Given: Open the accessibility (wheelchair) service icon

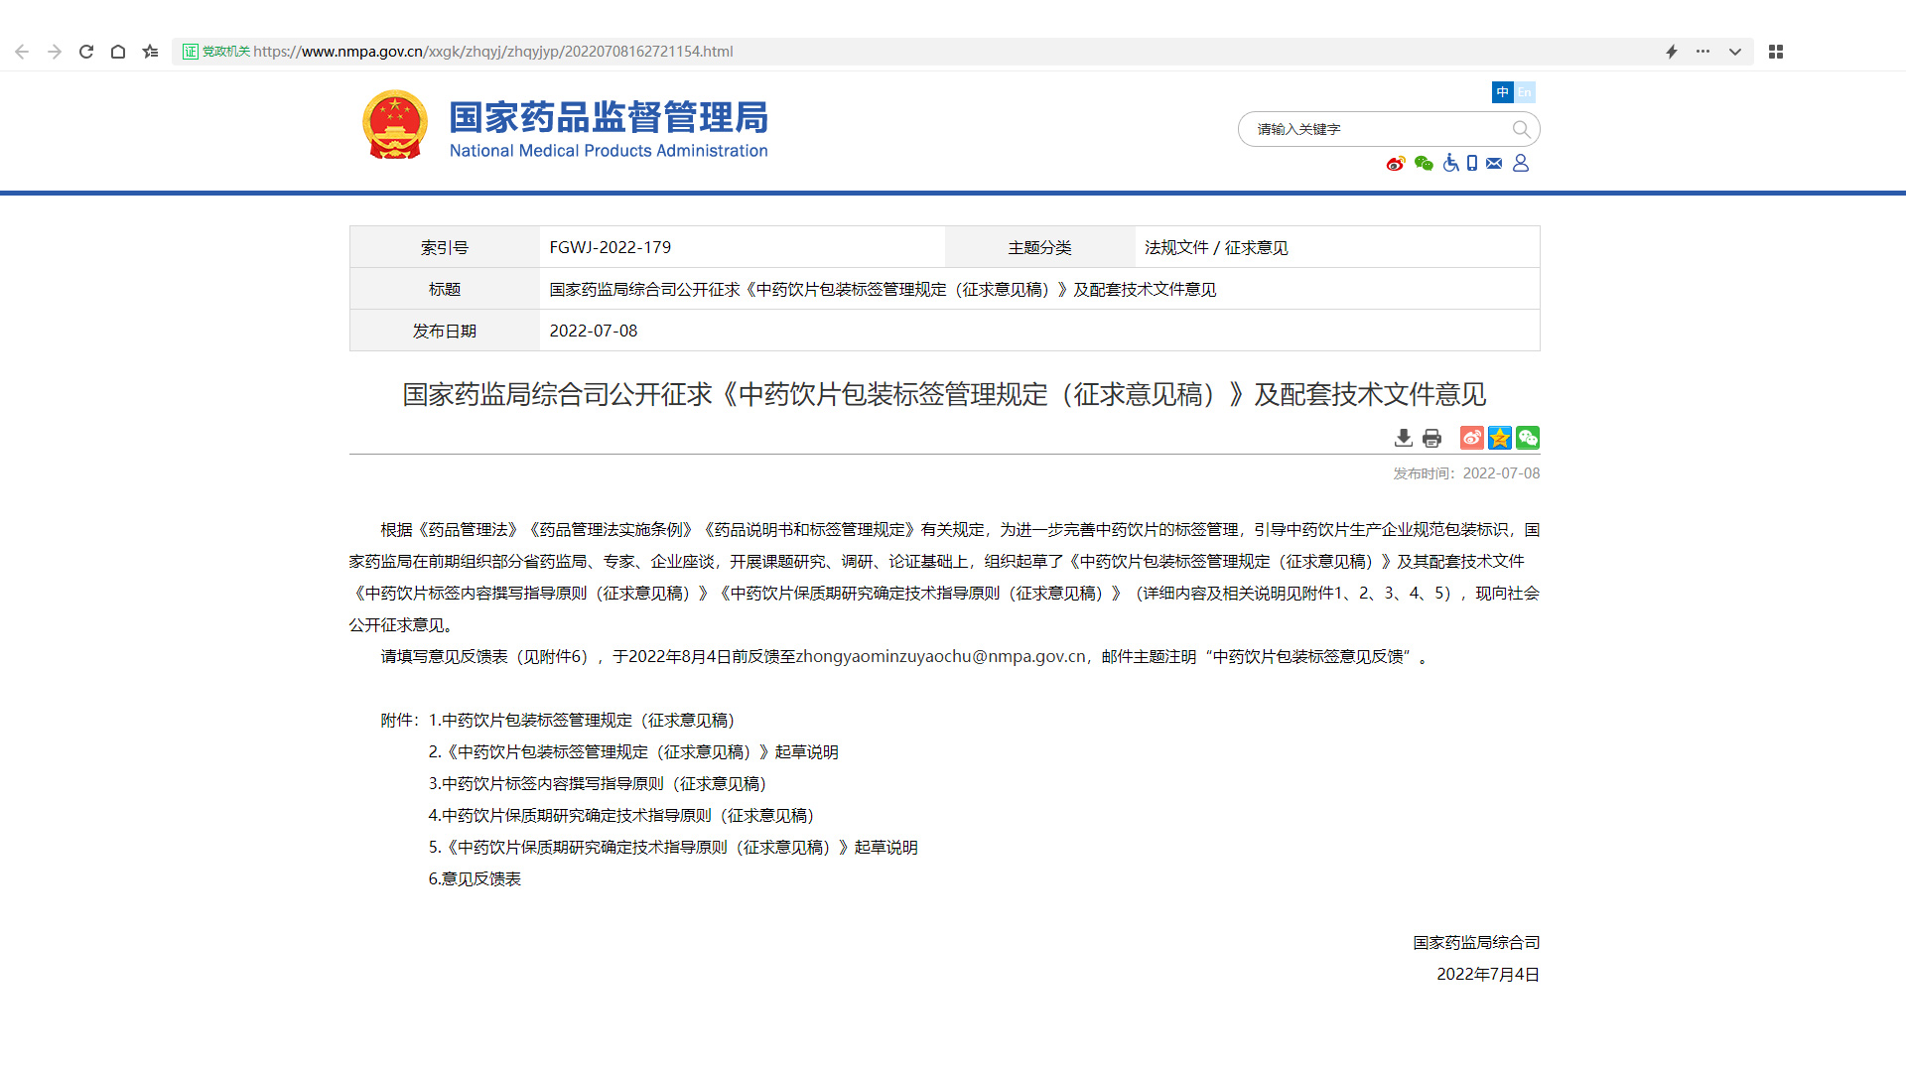Looking at the screenshot, I should (1450, 163).
